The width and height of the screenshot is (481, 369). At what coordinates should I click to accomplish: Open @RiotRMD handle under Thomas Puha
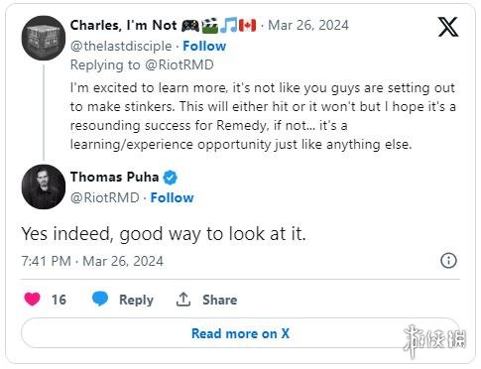tap(105, 197)
